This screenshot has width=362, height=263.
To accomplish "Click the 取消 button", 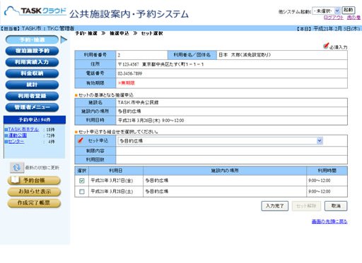I will pos(336,206).
